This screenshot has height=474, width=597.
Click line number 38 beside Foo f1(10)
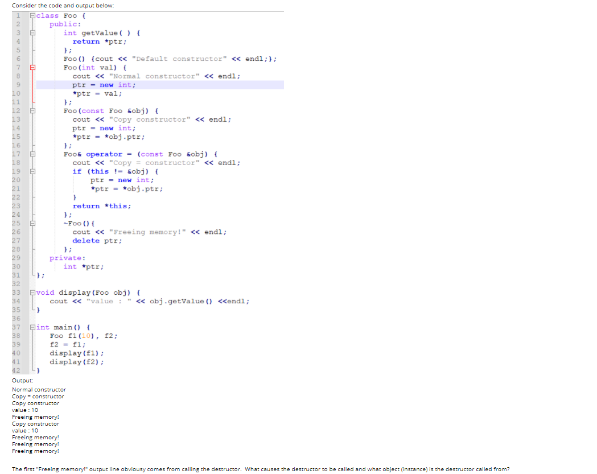pos(16,336)
